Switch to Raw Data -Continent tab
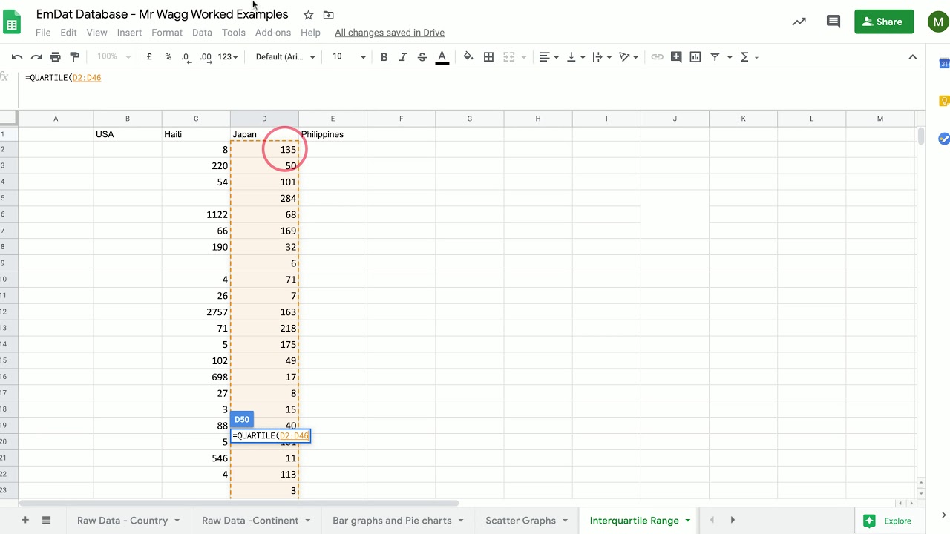950x534 pixels. point(250,521)
